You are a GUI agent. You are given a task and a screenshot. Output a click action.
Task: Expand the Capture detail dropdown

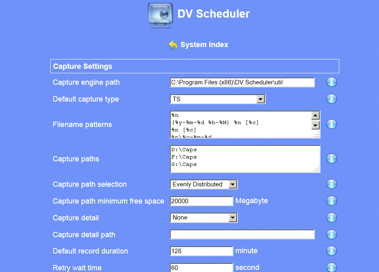coord(232,218)
